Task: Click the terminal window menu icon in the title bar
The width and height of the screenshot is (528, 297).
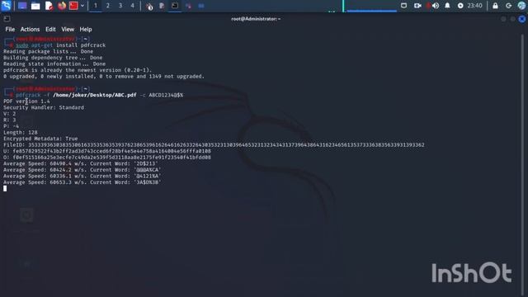Action: 7,19
